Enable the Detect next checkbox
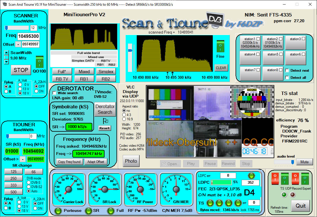This screenshot has height=217, width=317. tap(287, 71)
